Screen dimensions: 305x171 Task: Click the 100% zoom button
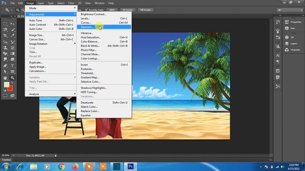112,10
